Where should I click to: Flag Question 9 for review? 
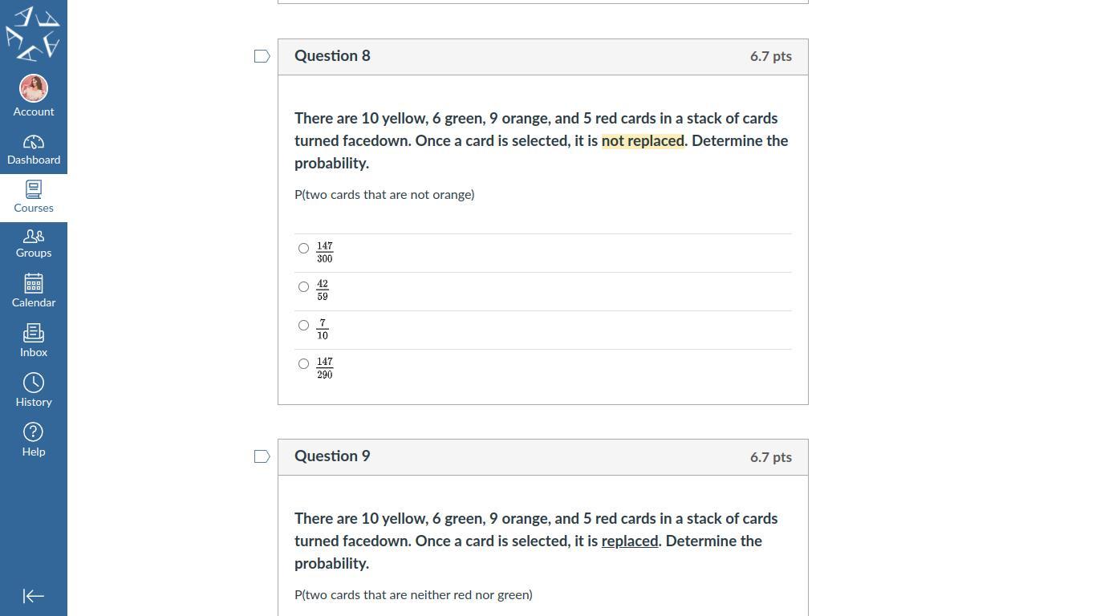click(x=262, y=456)
